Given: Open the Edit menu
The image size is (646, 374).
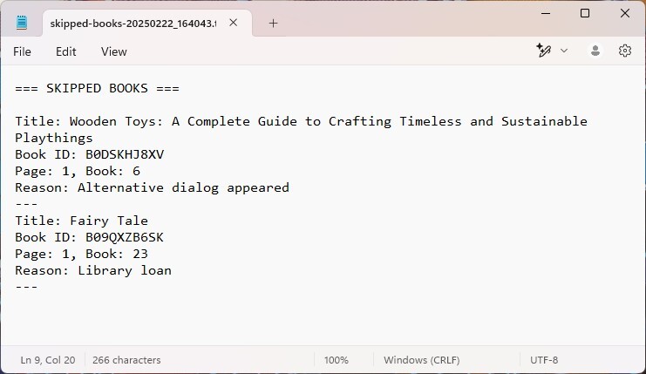Looking at the screenshot, I should coord(66,51).
